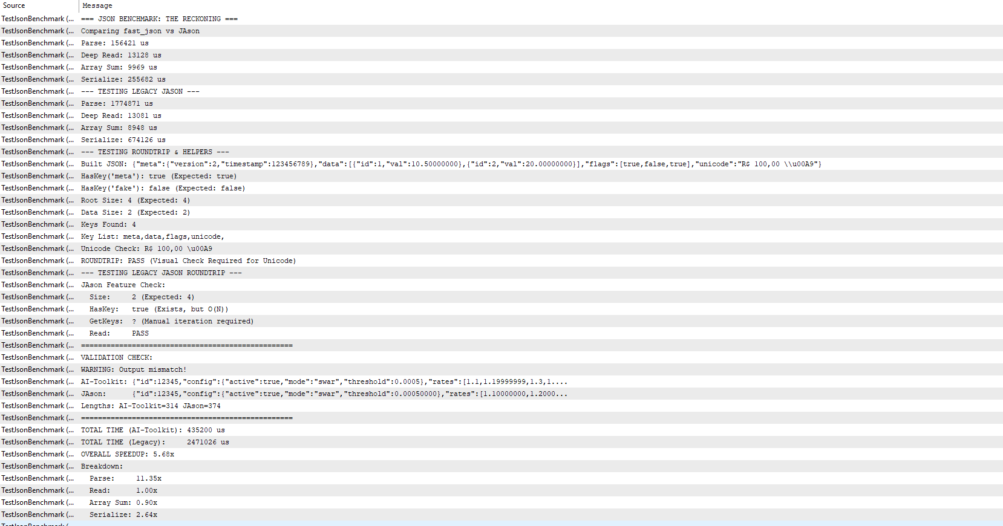Select the 'Read: PASS' row
1003x526 pixels.
click(x=501, y=333)
